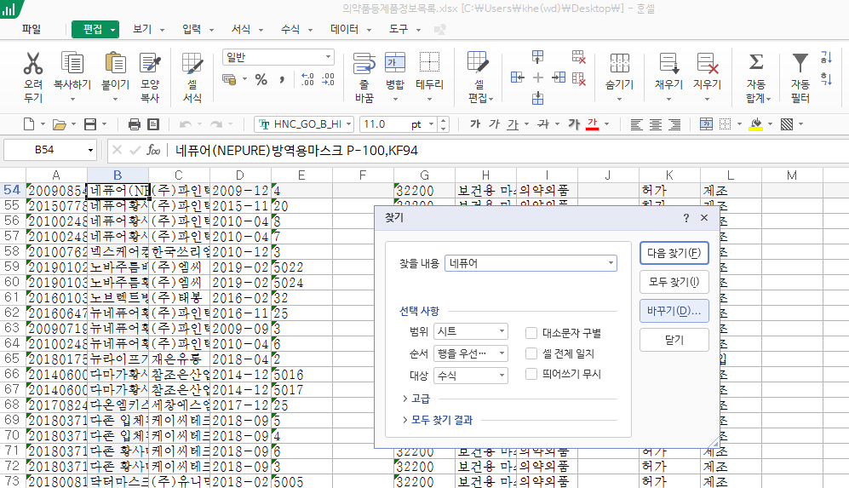Toggle AutoFilter (자동 필터) funnel icon
Image resolution: width=849 pixels, height=488 pixels.
[x=800, y=63]
